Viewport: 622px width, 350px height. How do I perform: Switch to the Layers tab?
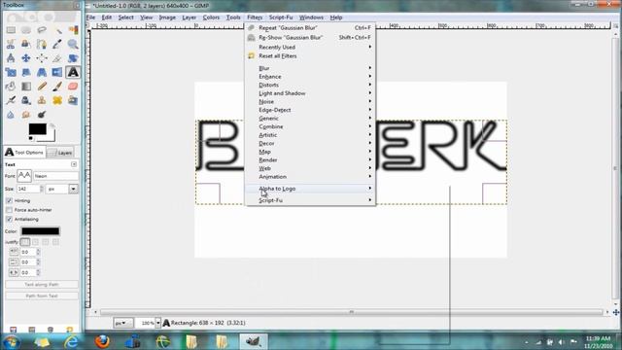(60, 153)
